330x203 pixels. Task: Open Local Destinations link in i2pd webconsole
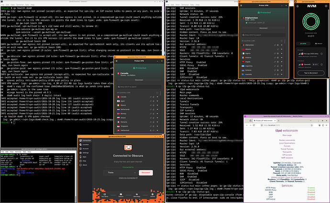tap(287, 143)
